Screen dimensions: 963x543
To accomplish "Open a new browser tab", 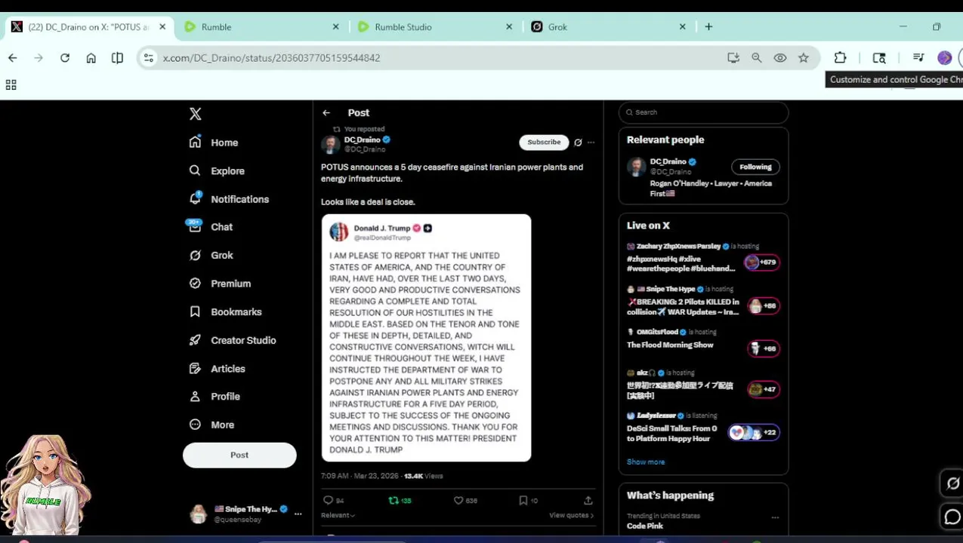I will tap(708, 26).
